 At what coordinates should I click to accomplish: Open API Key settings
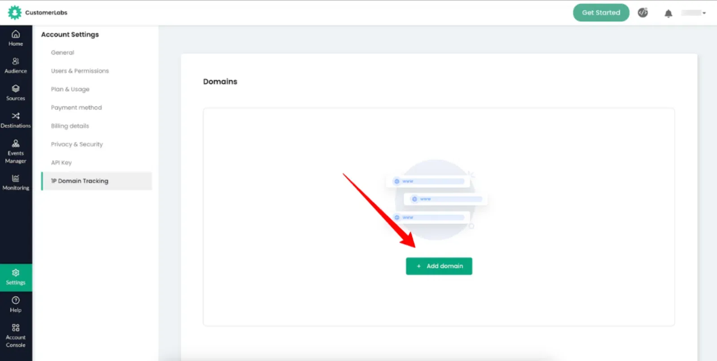(x=62, y=163)
